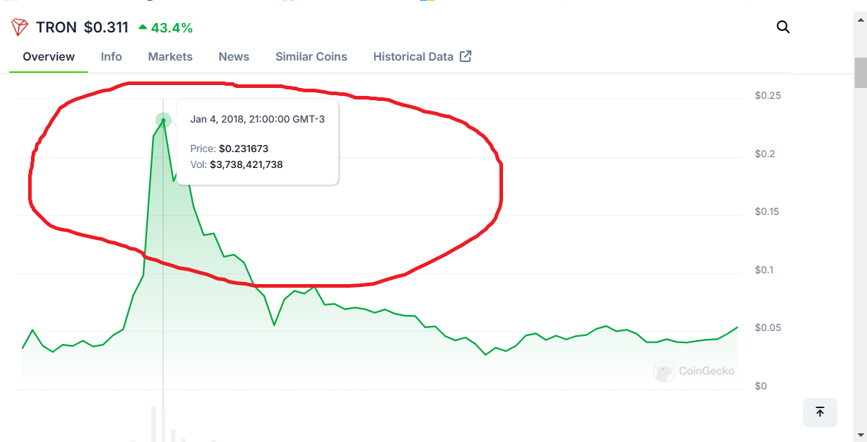Click the $0.25 y-axis label
The height and width of the screenshot is (442, 867).
tap(768, 95)
